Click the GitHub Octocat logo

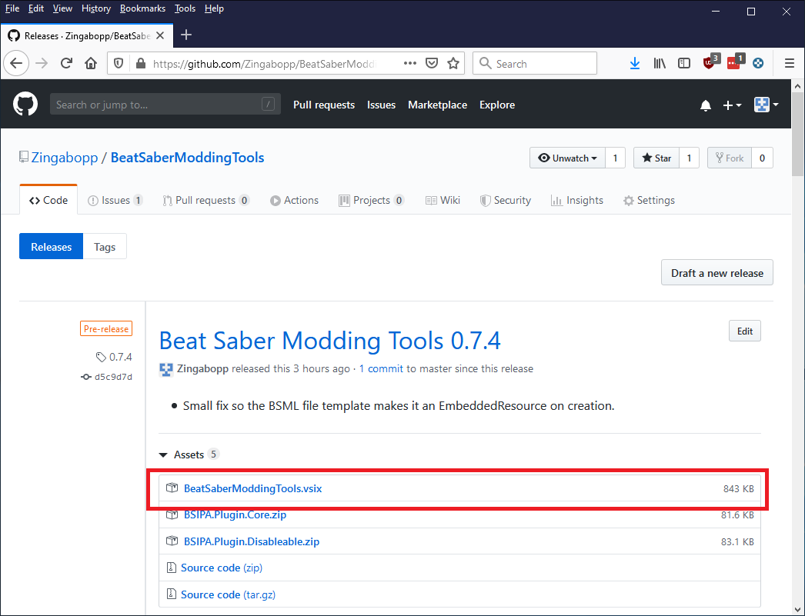pyautogui.click(x=25, y=104)
